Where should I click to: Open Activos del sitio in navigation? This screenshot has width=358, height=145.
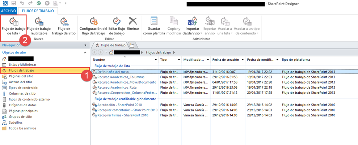click(20, 82)
